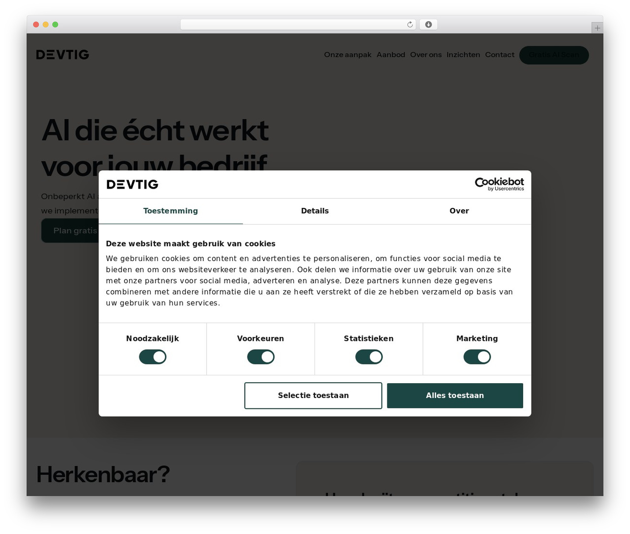Open the Over ons navigation link
Screen dimensions: 630x534
426,55
